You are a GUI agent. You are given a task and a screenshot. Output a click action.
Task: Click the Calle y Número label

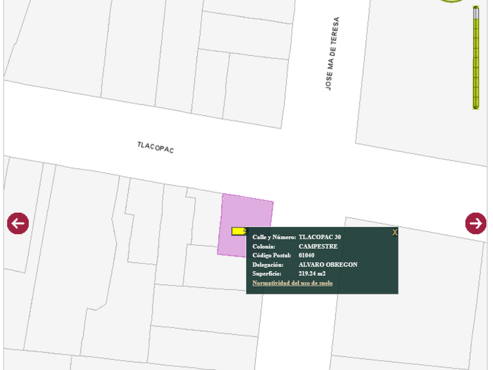click(x=274, y=237)
